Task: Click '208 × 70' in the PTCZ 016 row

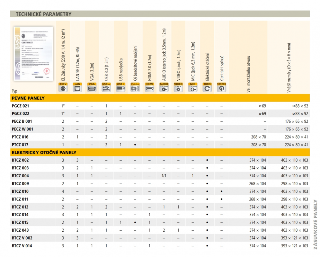Action: coord(259,137)
